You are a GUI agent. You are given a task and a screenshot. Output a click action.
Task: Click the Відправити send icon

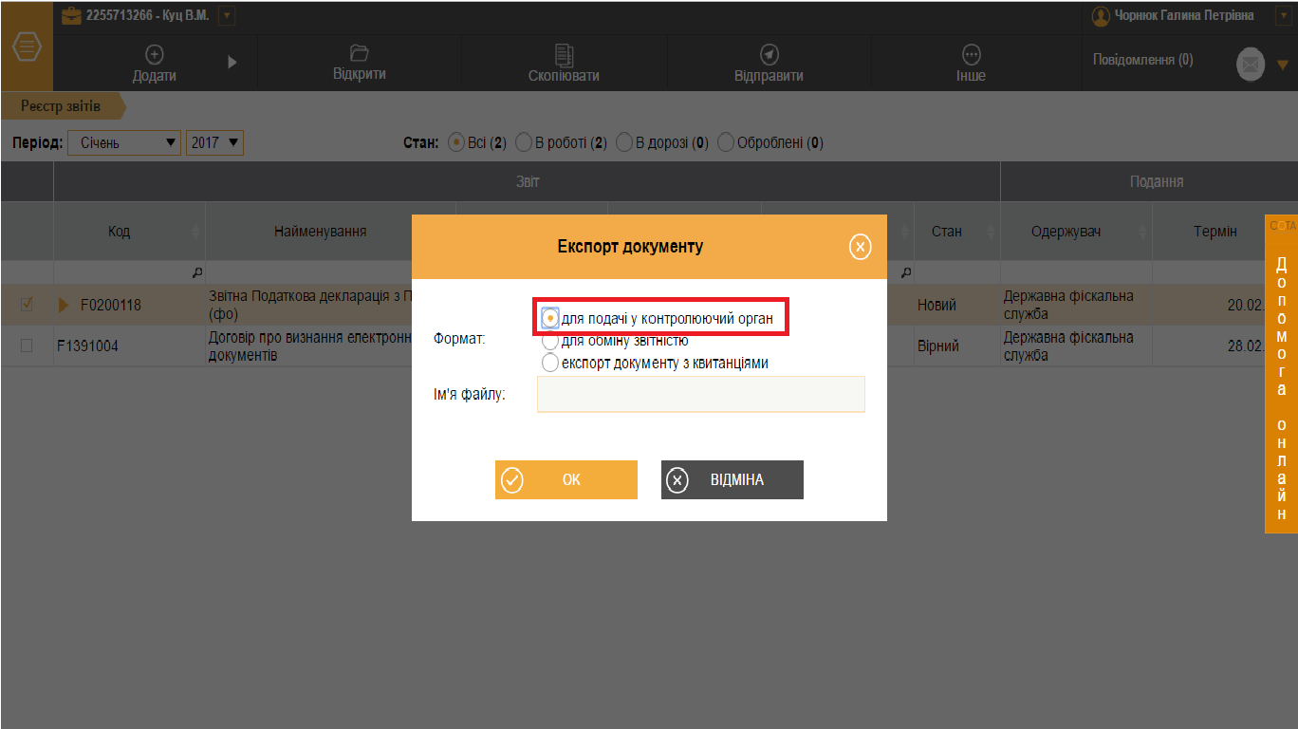click(770, 55)
